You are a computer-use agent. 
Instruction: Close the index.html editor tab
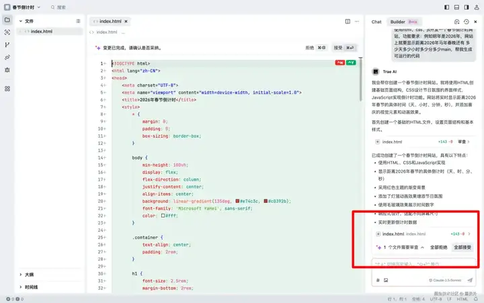coord(126,21)
